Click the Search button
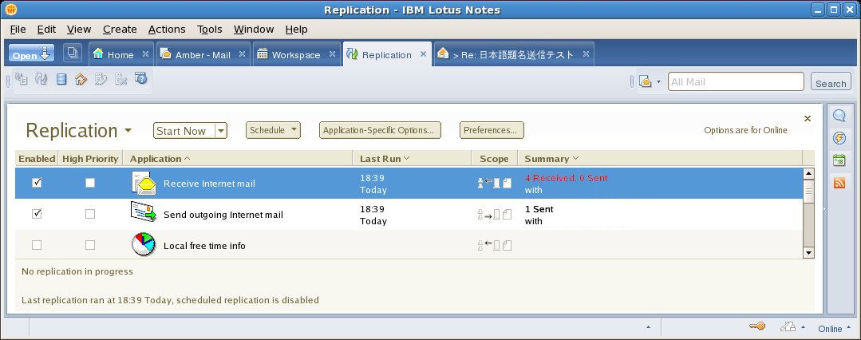Screen dimensions: 861x340 point(831,82)
